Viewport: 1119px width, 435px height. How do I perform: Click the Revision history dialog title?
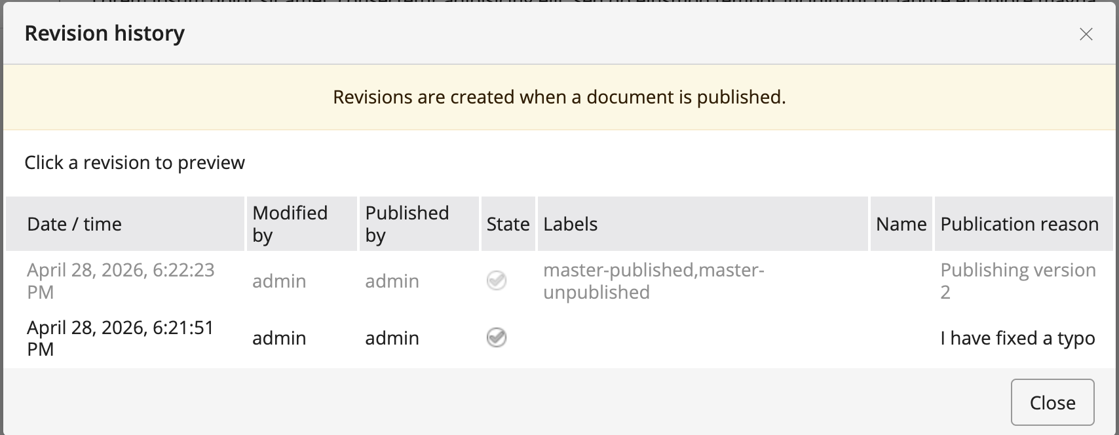coord(105,33)
